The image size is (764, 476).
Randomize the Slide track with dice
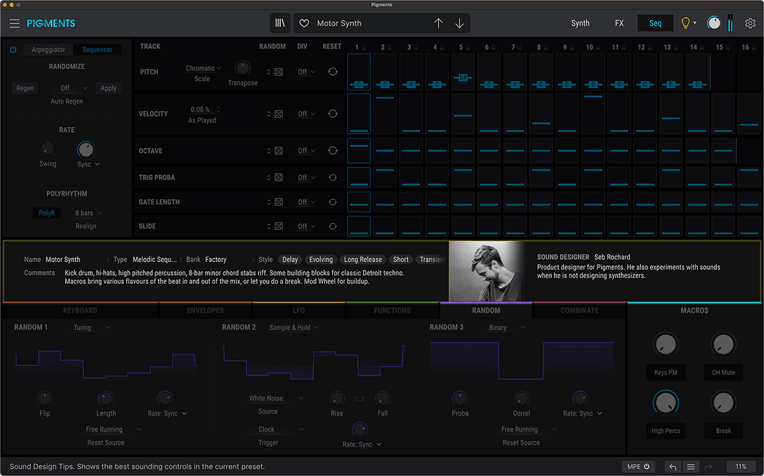pyautogui.click(x=279, y=226)
